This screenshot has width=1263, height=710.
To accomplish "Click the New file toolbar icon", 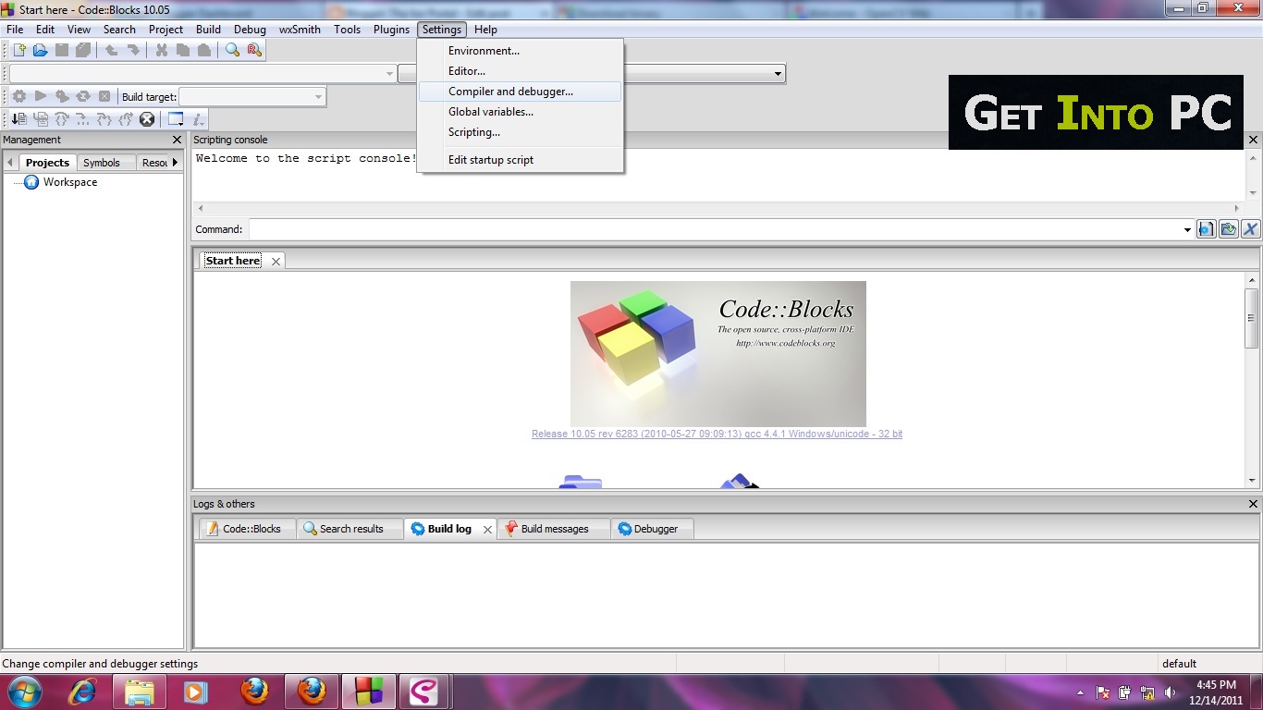I will (x=19, y=51).
